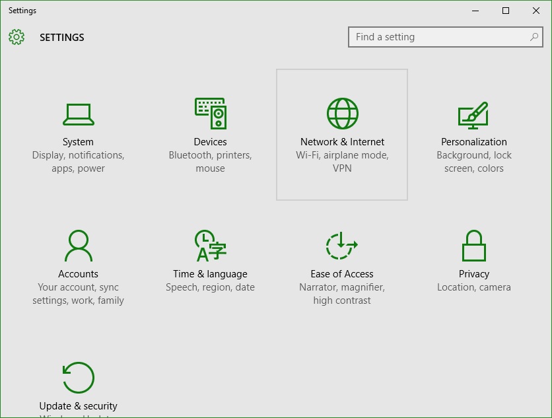Click the search magnifier icon
Screen dimensions: 552x418
534,36
